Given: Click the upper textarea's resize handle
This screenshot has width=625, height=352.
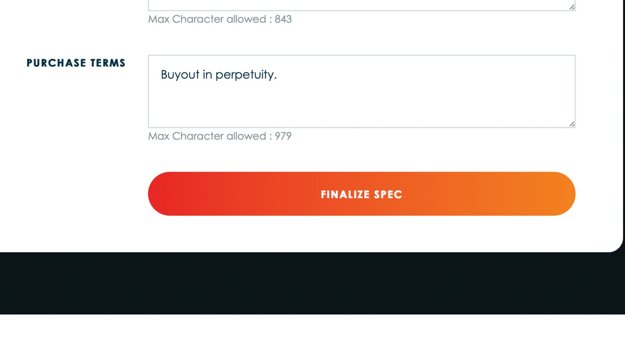Looking at the screenshot, I should pyautogui.click(x=572, y=7).
